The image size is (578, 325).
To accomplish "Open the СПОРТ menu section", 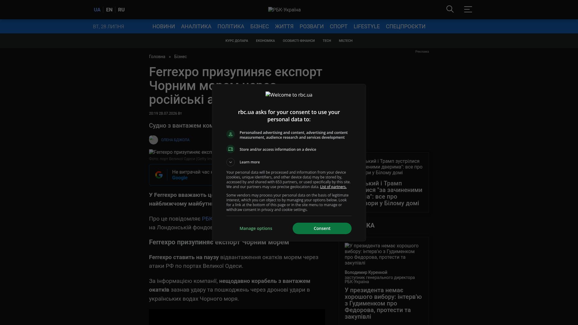I will coord(339,26).
